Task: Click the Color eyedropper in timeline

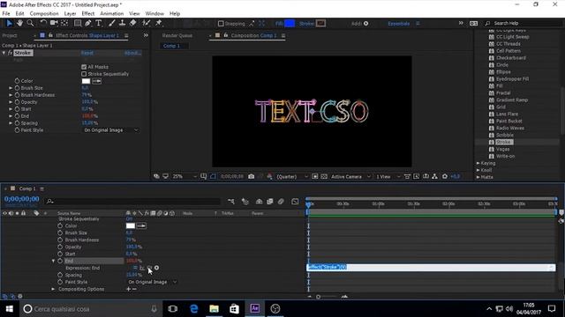Action: tap(141, 225)
